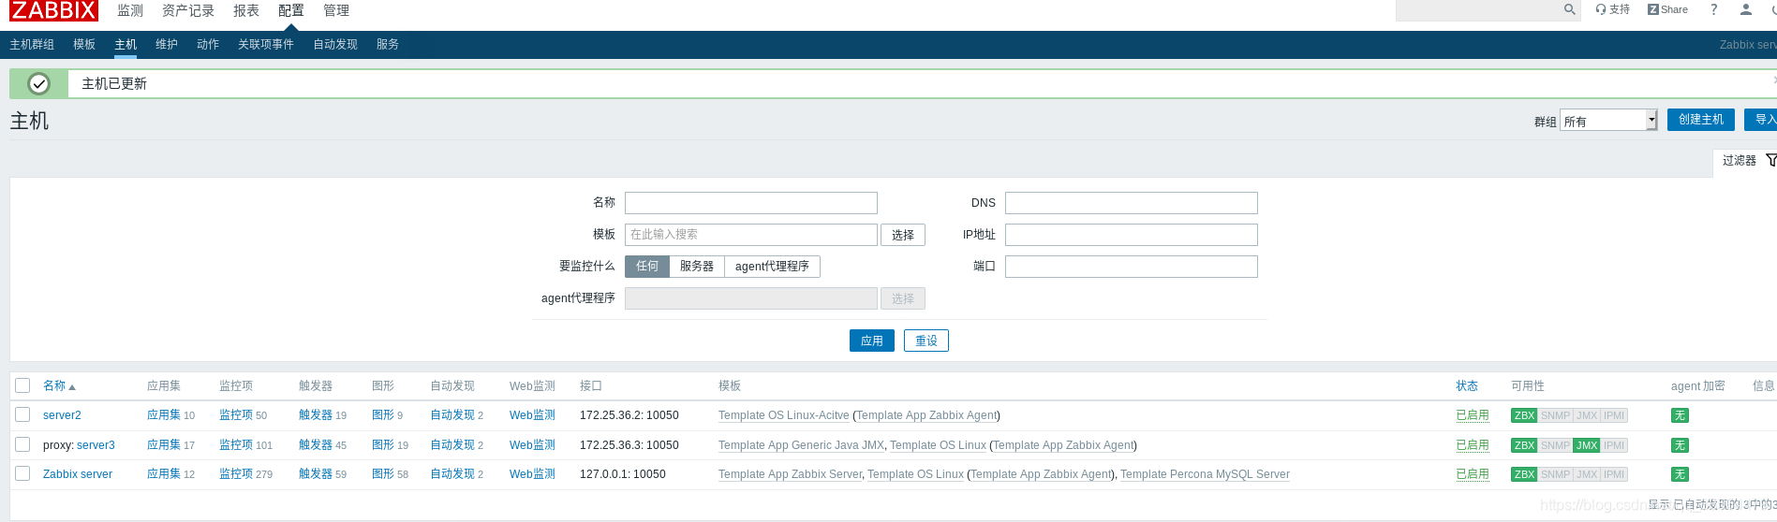Go to 模板 submenu

pos(84,44)
